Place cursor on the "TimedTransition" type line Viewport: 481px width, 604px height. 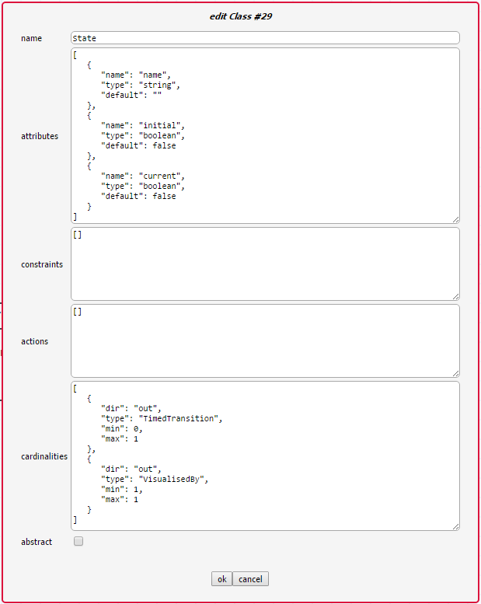click(162, 418)
